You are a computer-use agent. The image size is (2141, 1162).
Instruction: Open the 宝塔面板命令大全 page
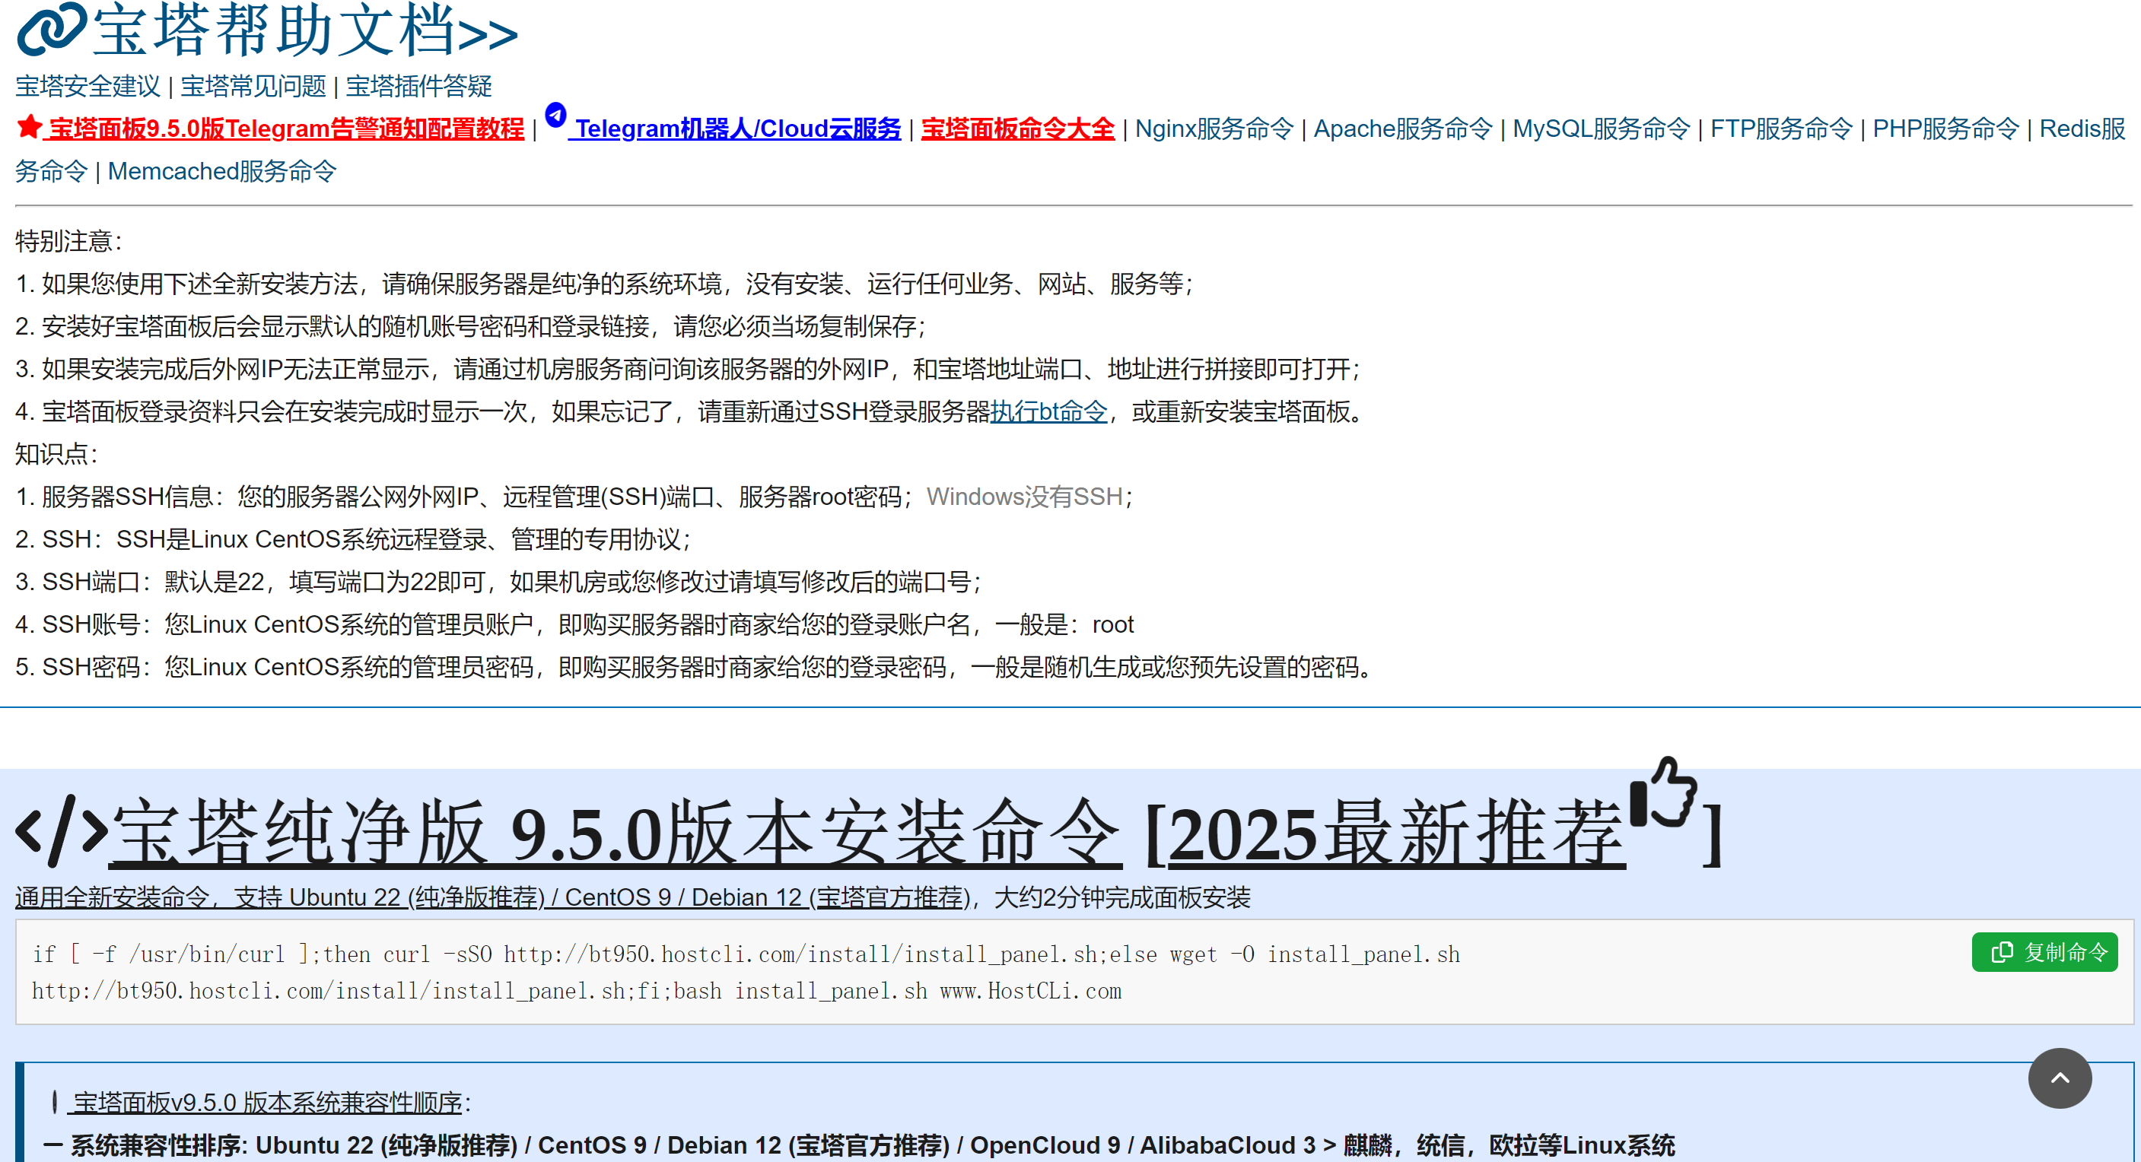pyautogui.click(x=1017, y=129)
